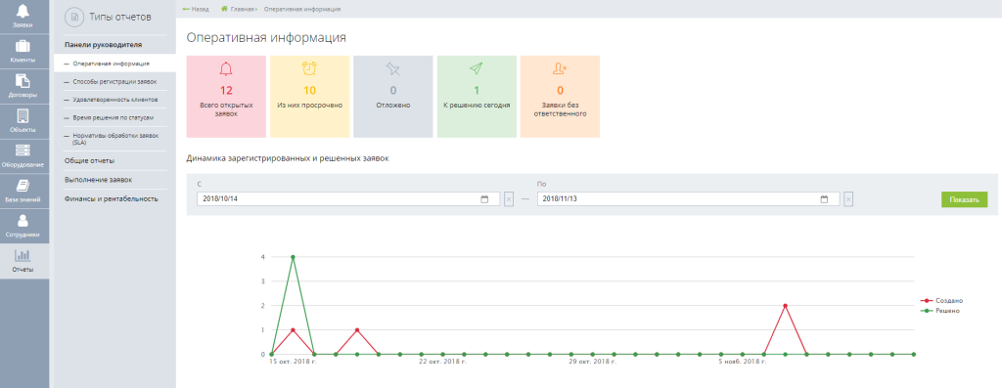This screenshot has width=1002, height=388.
Task: Open calendar picker for end date
Action: click(x=824, y=199)
